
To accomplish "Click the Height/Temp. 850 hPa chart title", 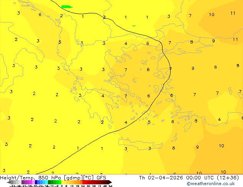I will click(x=31, y=178).
